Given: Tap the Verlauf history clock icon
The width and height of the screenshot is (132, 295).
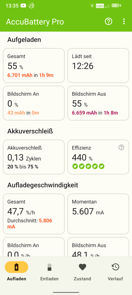Looking at the screenshot, I should pyautogui.click(x=115, y=267).
